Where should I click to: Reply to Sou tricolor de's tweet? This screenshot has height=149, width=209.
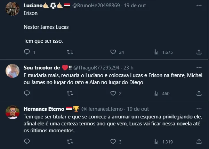pyautogui.click(x=27, y=93)
